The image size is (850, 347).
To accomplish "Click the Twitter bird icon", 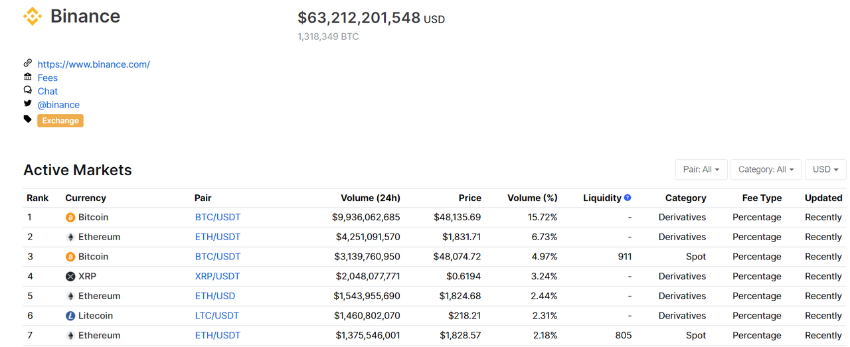I will coord(27,104).
